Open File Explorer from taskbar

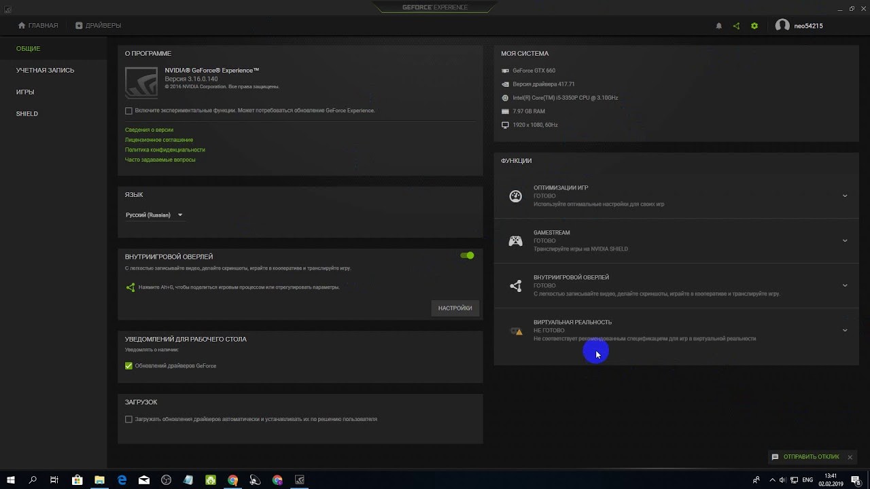click(x=99, y=480)
